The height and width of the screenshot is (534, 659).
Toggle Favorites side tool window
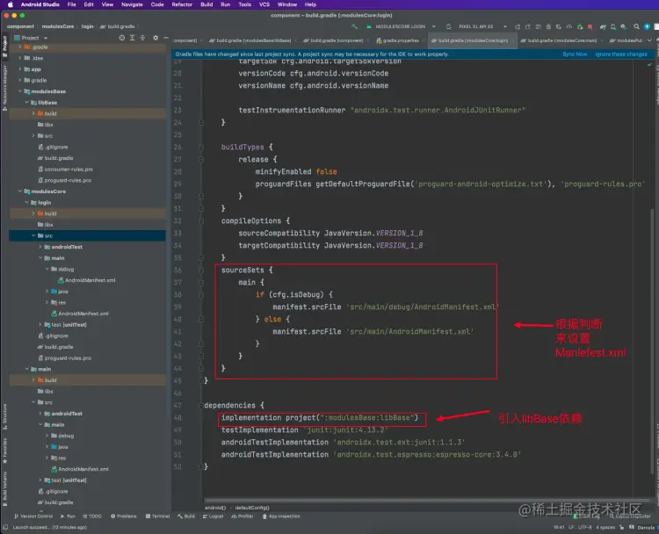(4, 451)
